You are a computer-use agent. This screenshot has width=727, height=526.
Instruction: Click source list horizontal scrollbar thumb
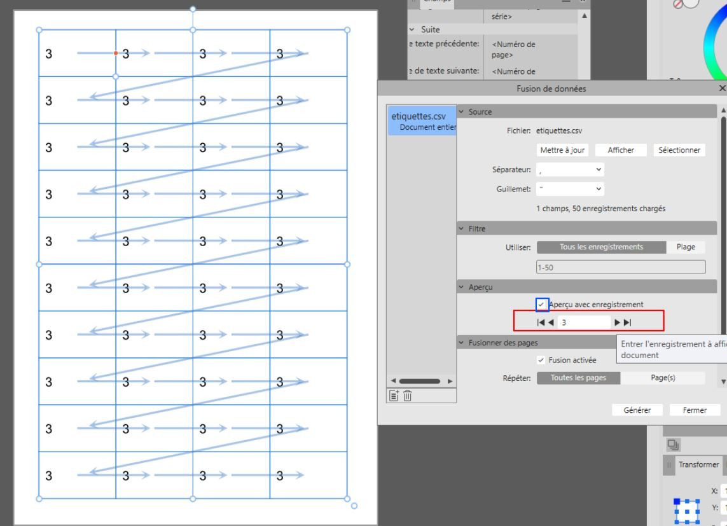coord(420,382)
